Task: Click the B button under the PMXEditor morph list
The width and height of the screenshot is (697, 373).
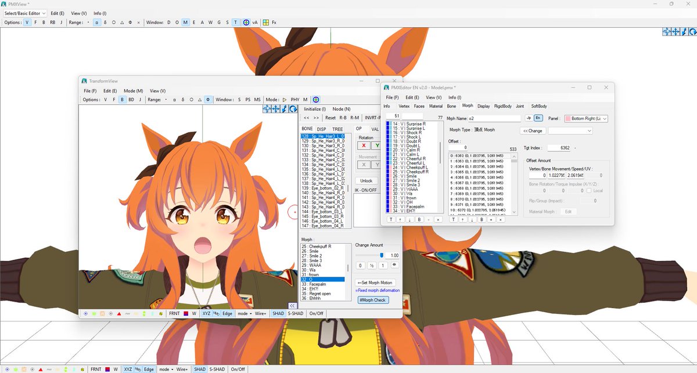Action: point(421,219)
